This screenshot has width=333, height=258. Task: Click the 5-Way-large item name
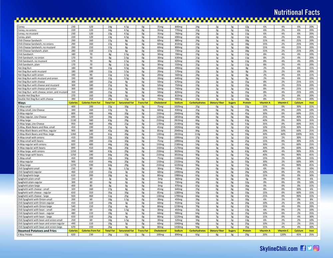25,165
